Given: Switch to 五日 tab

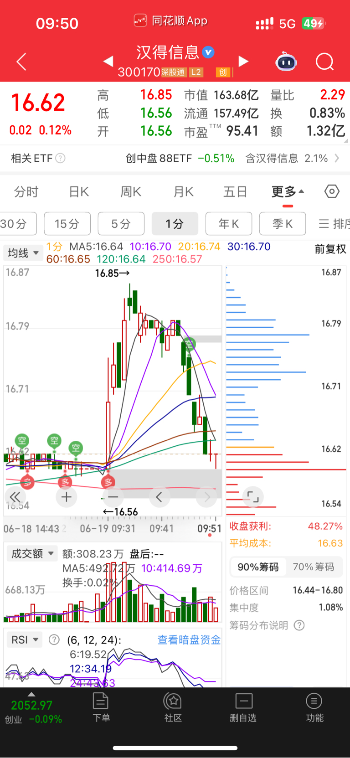Looking at the screenshot, I should 235,192.
